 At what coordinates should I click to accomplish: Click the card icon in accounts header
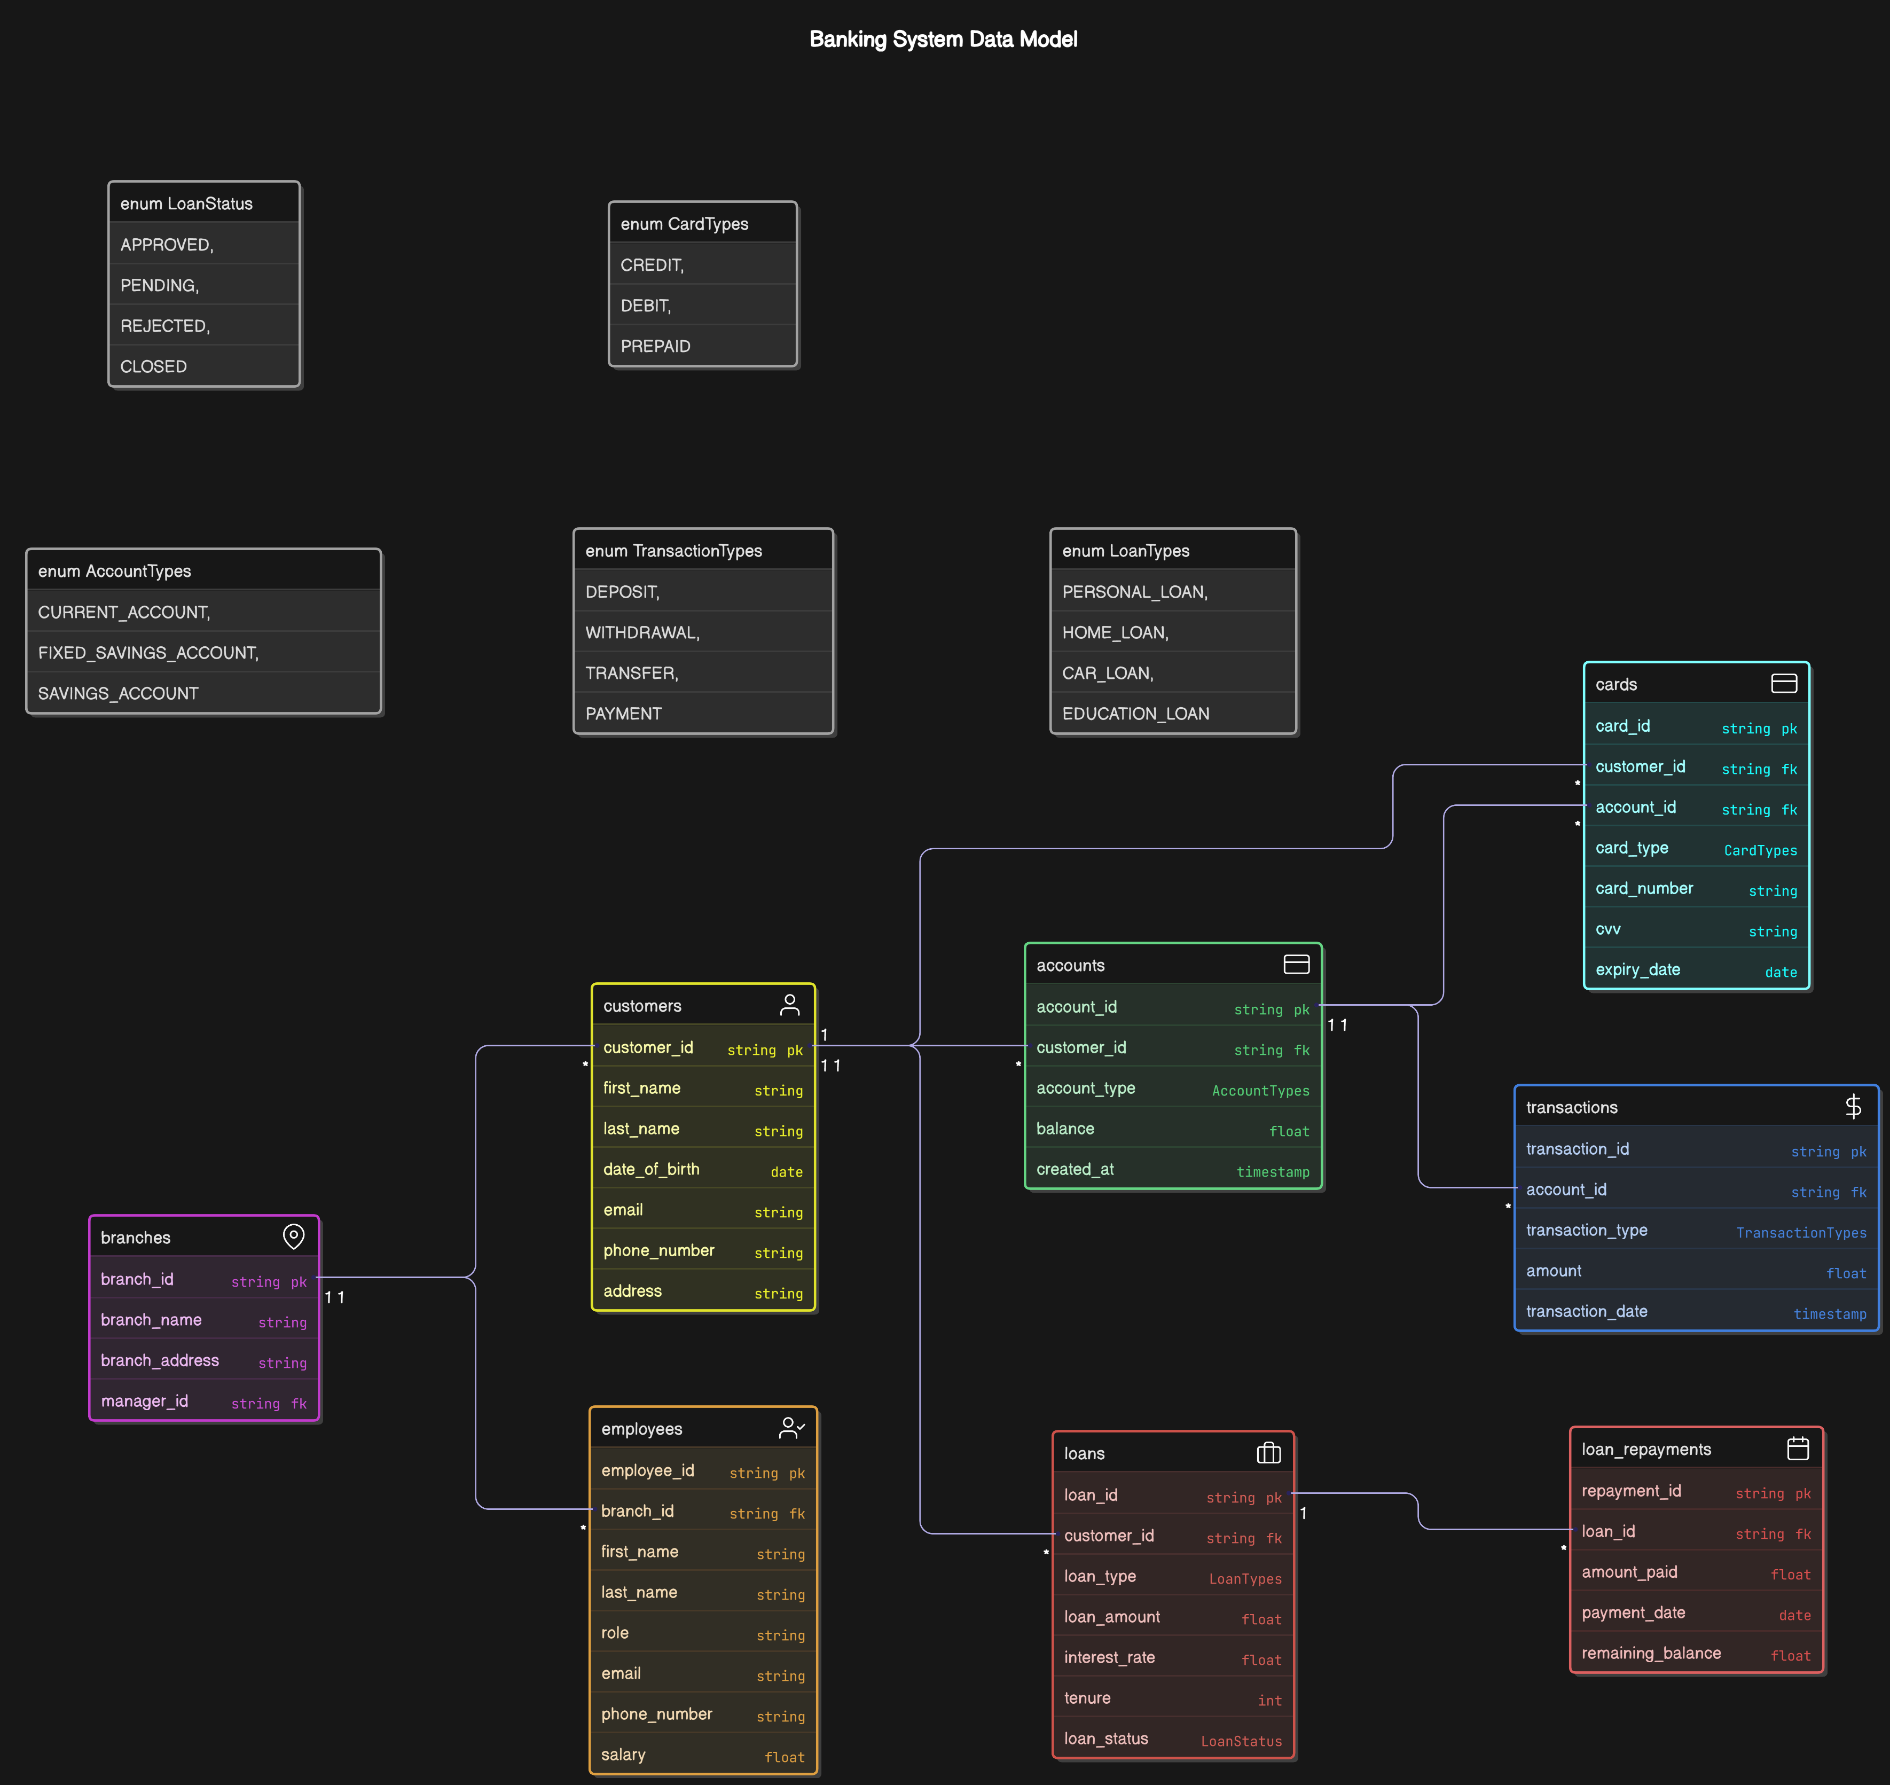(x=1296, y=964)
